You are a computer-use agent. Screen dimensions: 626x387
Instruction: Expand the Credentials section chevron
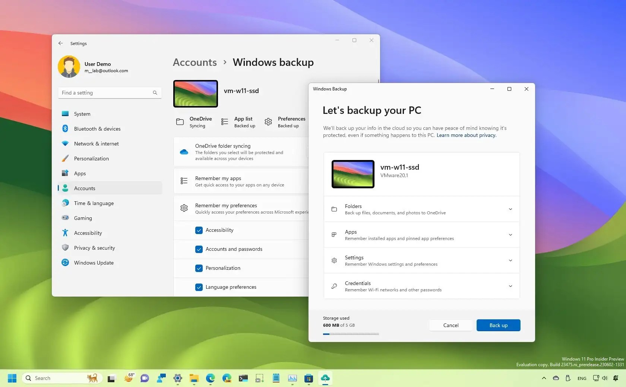coord(510,286)
